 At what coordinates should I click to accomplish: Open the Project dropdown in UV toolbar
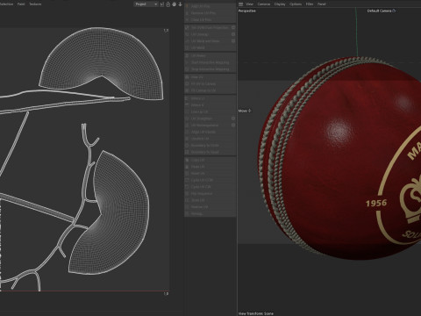point(146,4)
